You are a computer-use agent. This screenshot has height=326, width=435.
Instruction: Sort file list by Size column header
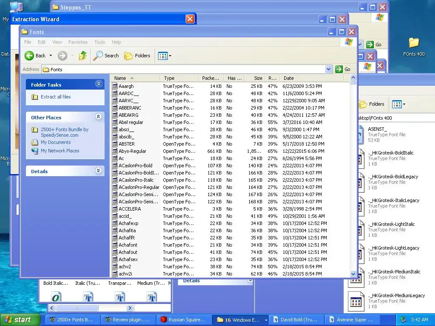point(254,78)
